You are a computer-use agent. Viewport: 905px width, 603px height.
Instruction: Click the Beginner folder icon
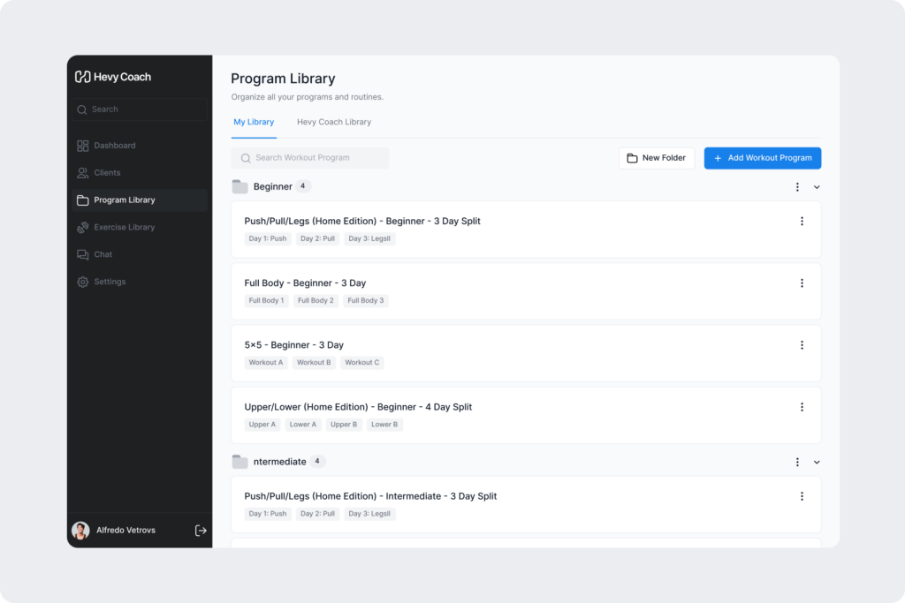pos(240,186)
